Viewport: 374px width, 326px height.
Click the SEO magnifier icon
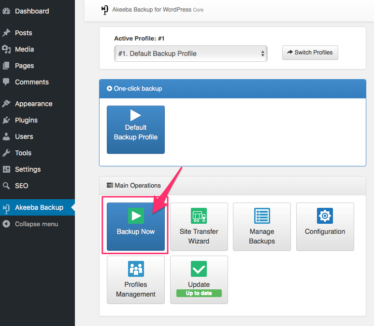click(6, 186)
